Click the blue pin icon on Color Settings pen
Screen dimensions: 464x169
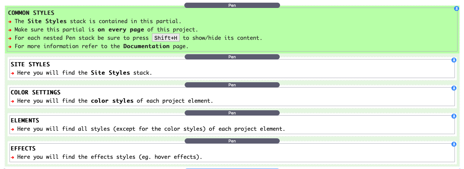point(453,88)
